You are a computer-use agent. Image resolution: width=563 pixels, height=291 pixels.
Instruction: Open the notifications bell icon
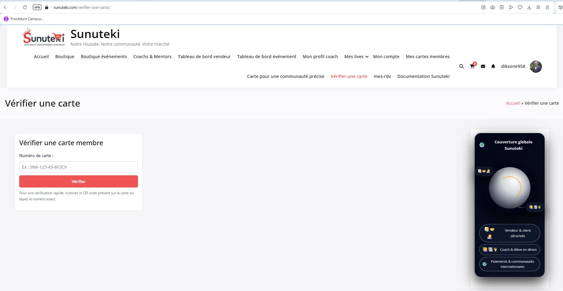493,66
